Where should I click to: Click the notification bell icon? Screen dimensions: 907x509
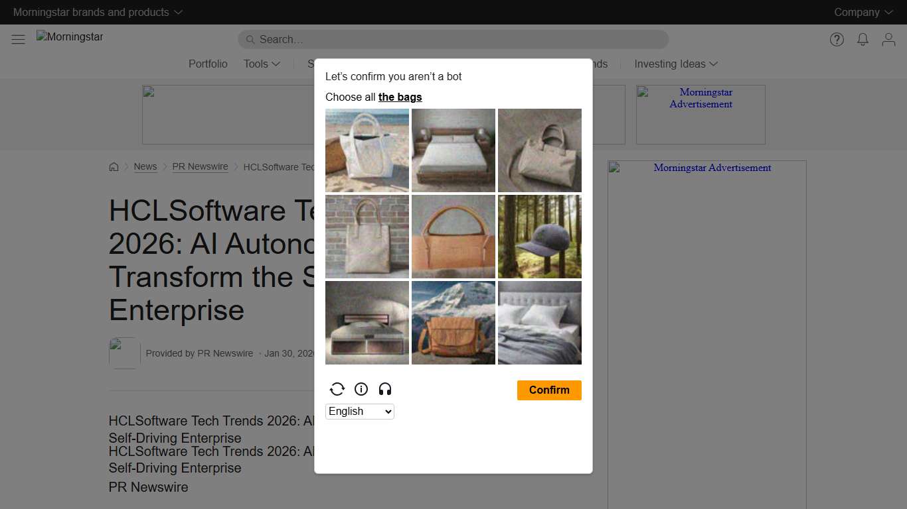pos(863,40)
